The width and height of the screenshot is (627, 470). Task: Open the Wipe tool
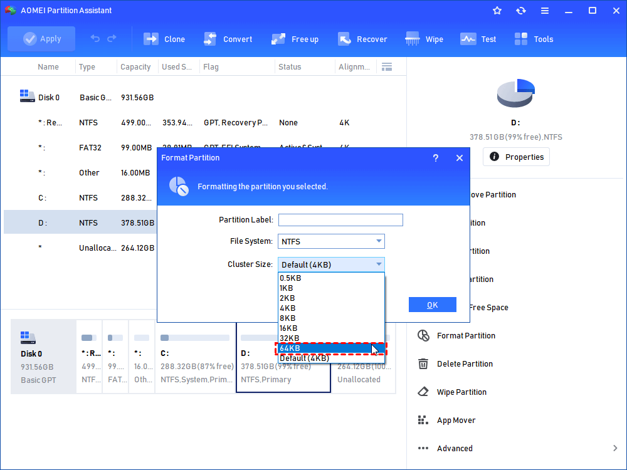point(424,39)
